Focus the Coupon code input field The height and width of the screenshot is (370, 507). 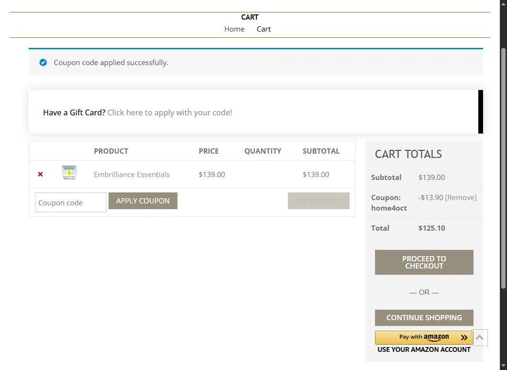[70, 202]
